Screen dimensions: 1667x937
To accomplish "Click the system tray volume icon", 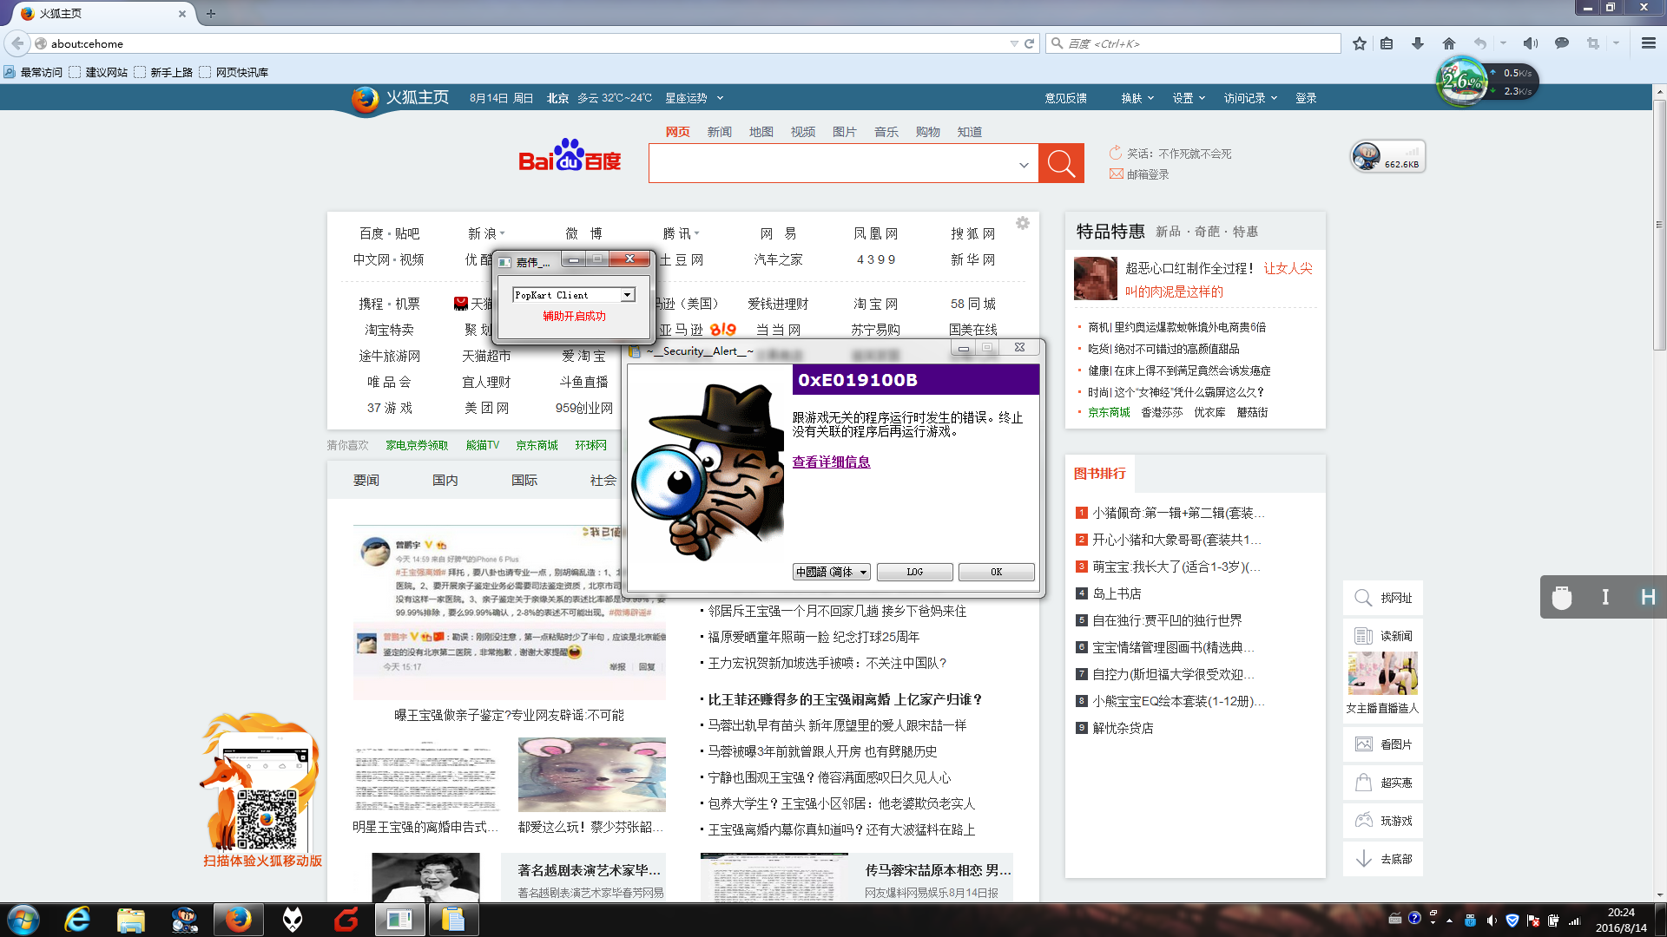I will point(1492,921).
